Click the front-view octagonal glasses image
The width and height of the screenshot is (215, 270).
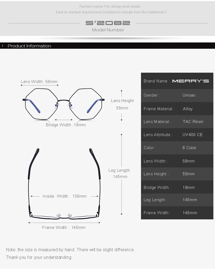point(63,104)
